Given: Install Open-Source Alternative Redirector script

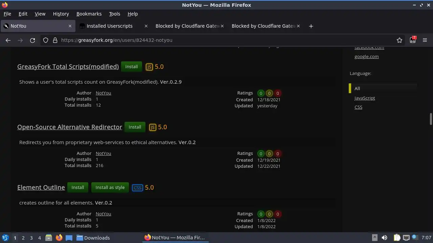Looking at the screenshot, I should click(135, 127).
